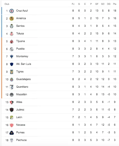Open the Puebla team name link
The height and width of the screenshot is (146, 119).
tap(20, 49)
